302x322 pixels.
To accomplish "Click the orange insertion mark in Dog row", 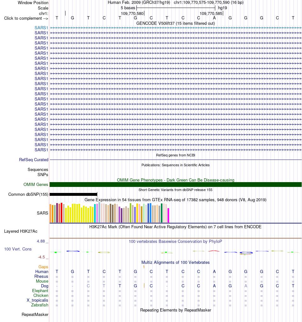I will [144, 286].
